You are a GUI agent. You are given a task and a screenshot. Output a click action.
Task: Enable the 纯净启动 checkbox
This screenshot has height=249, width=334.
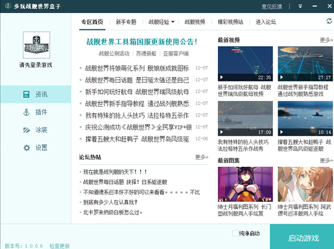[235, 233]
